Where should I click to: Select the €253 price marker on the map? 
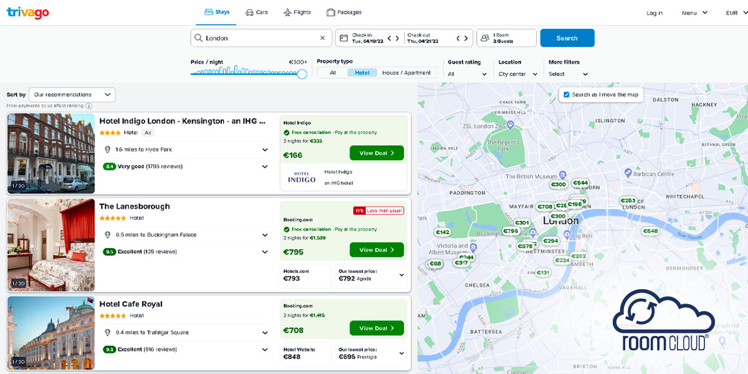628,201
